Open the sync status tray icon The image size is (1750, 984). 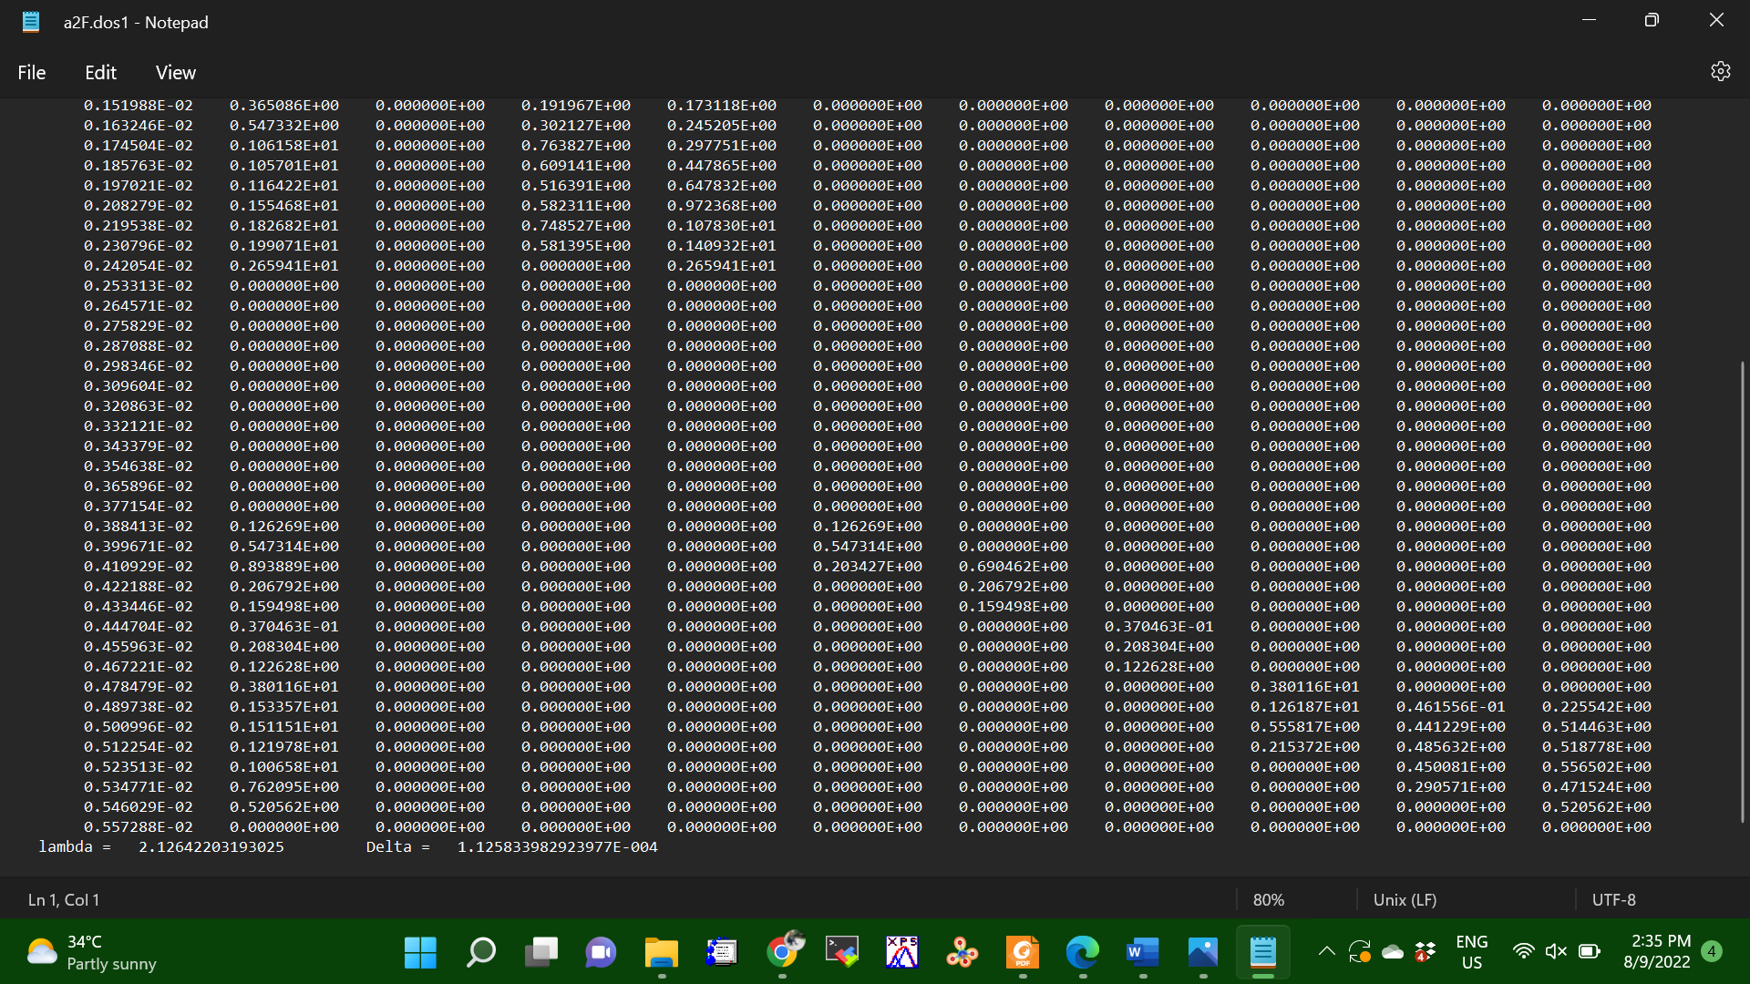pos(1359,952)
